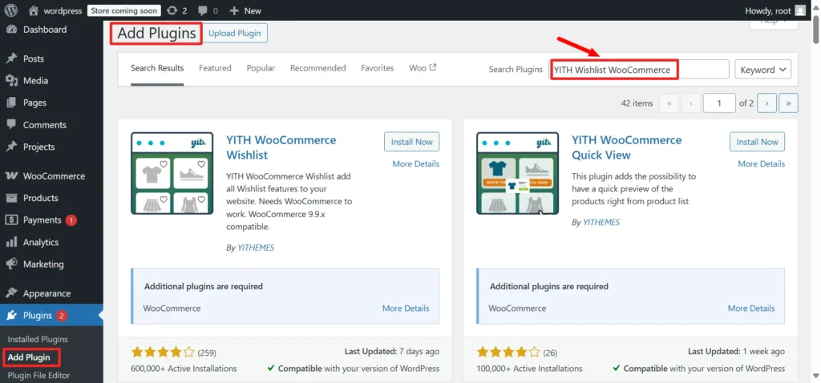The width and height of the screenshot is (821, 383).
Task: Click the Payments dollar icon
Action: pyautogui.click(x=11, y=220)
